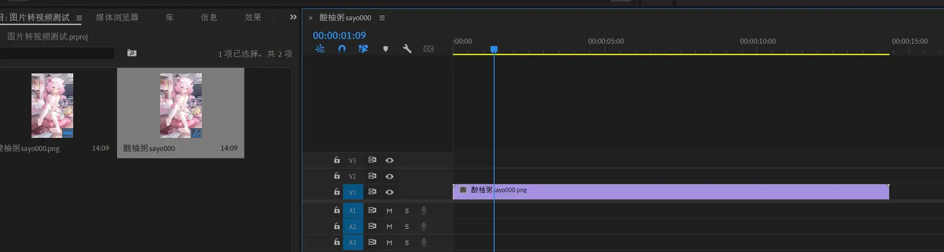This screenshot has height=252, width=944.
Task: Toggle track lock for V3
Action: click(337, 160)
